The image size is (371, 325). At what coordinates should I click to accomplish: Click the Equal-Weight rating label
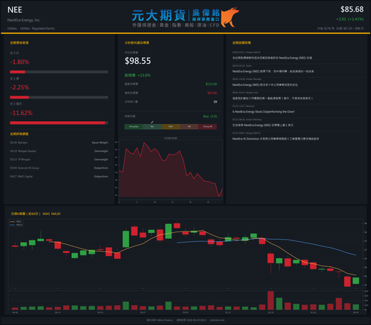pyautogui.click(x=100, y=142)
